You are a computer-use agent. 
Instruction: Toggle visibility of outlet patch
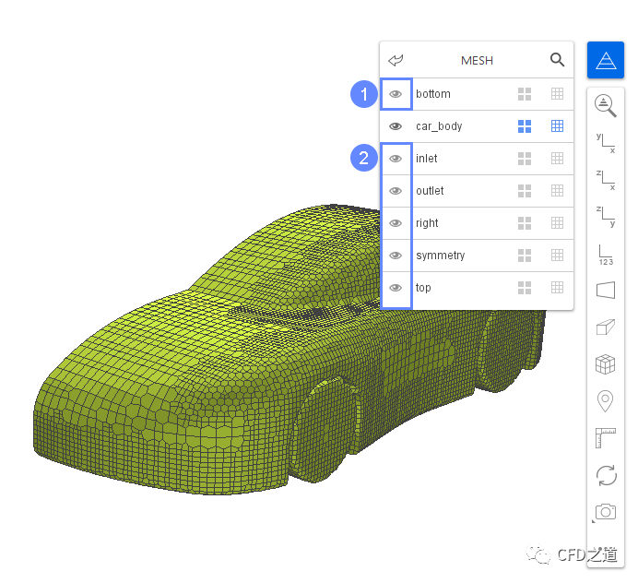coord(396,191)
